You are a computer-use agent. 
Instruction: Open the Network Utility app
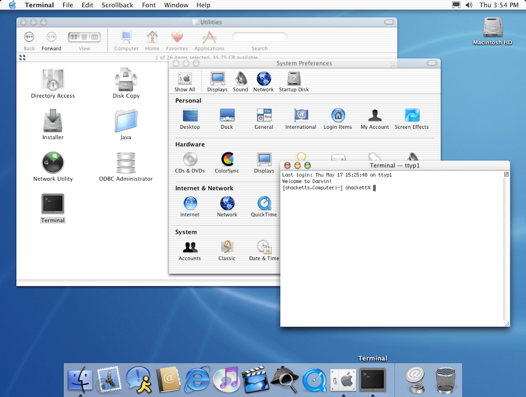pyautogui.click(x=53, y=162)
